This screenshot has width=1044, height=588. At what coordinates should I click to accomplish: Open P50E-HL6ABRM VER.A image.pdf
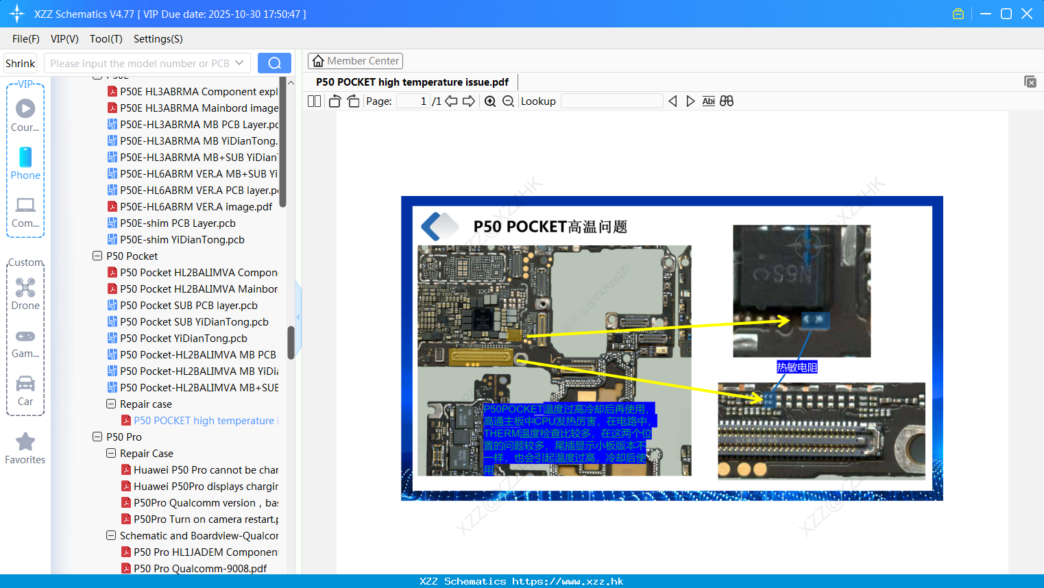coord(190,206)
